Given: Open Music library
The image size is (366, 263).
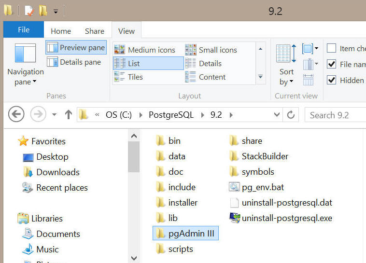Looking at the screenshot, I should pos(41,249).
